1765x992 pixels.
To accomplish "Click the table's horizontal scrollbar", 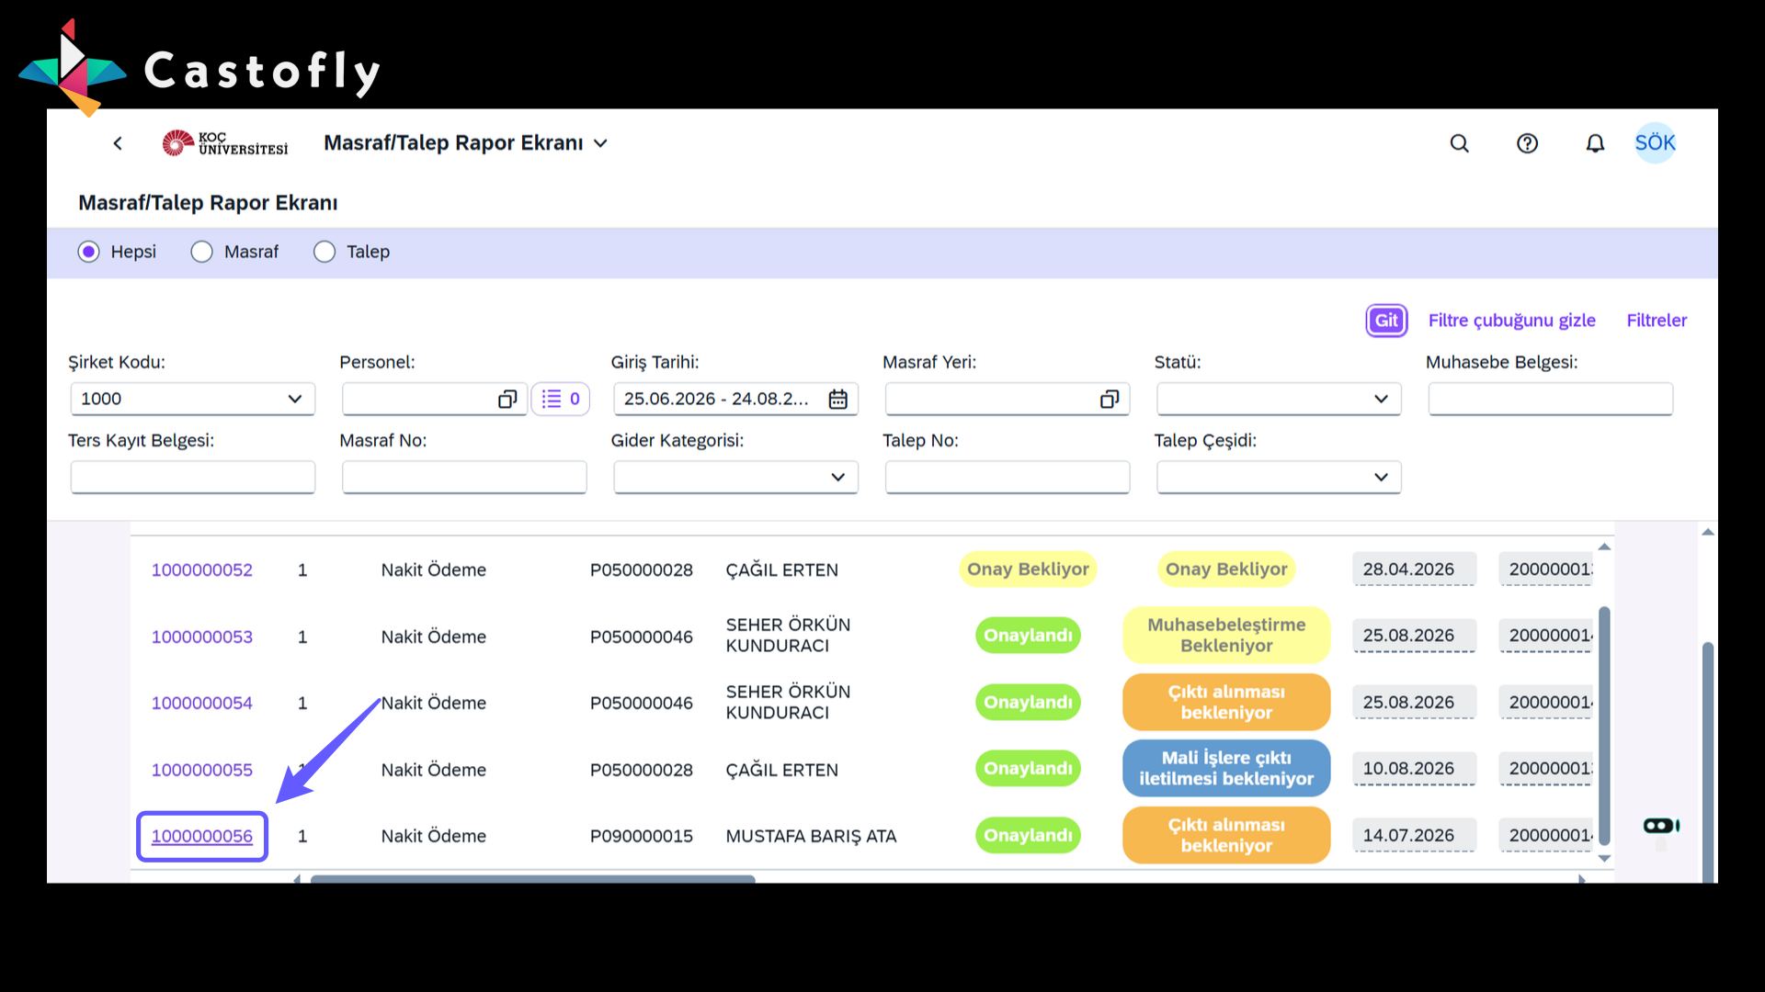I will click(x=533, y=879).
